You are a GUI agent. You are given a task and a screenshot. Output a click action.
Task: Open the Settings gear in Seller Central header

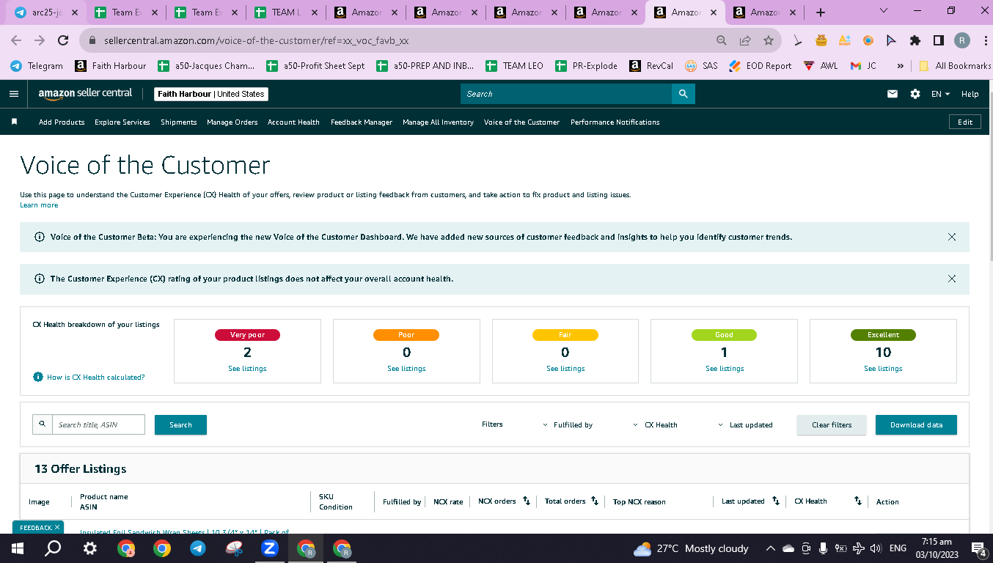[x=915, y=94]
